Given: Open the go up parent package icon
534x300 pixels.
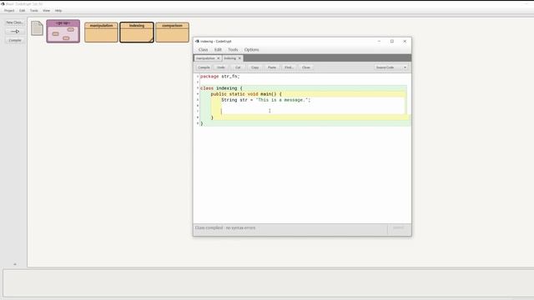Looking at the screenshot, I should tap(63, 32).
